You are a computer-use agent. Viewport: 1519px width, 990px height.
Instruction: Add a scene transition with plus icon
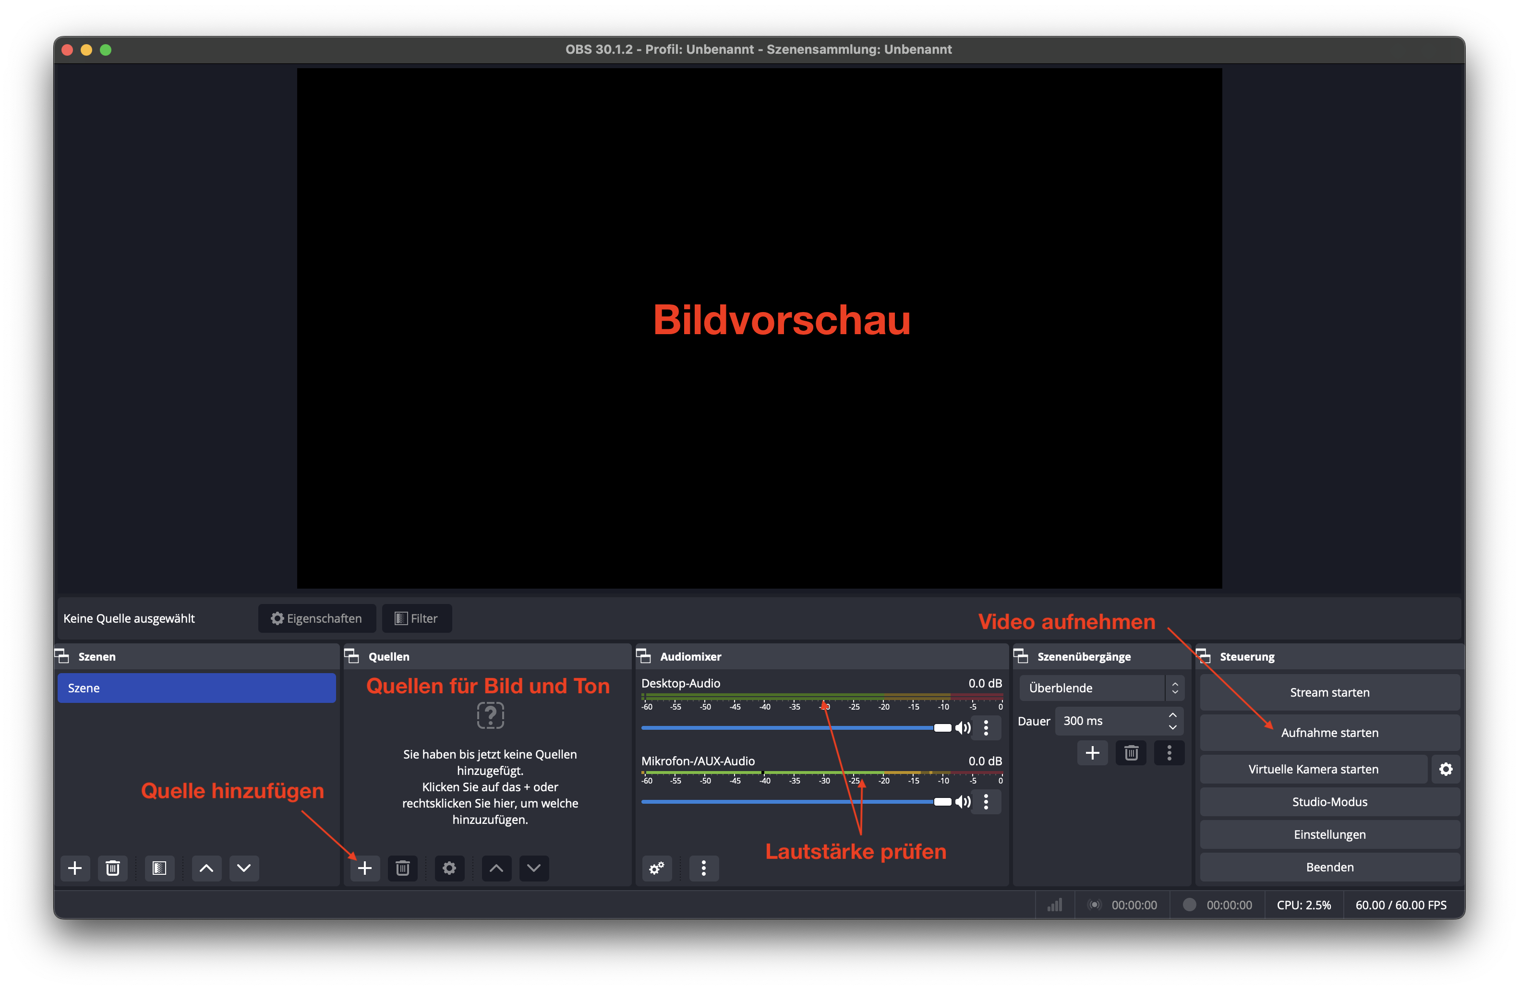pos(1092,753)
